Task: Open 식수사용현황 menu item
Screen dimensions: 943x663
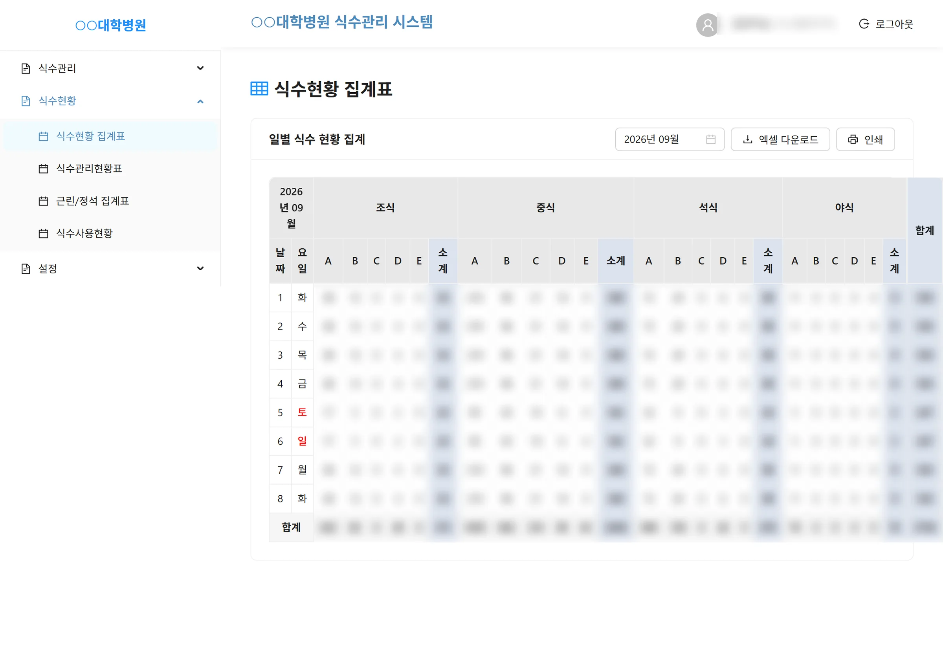Action: [110, 233]
